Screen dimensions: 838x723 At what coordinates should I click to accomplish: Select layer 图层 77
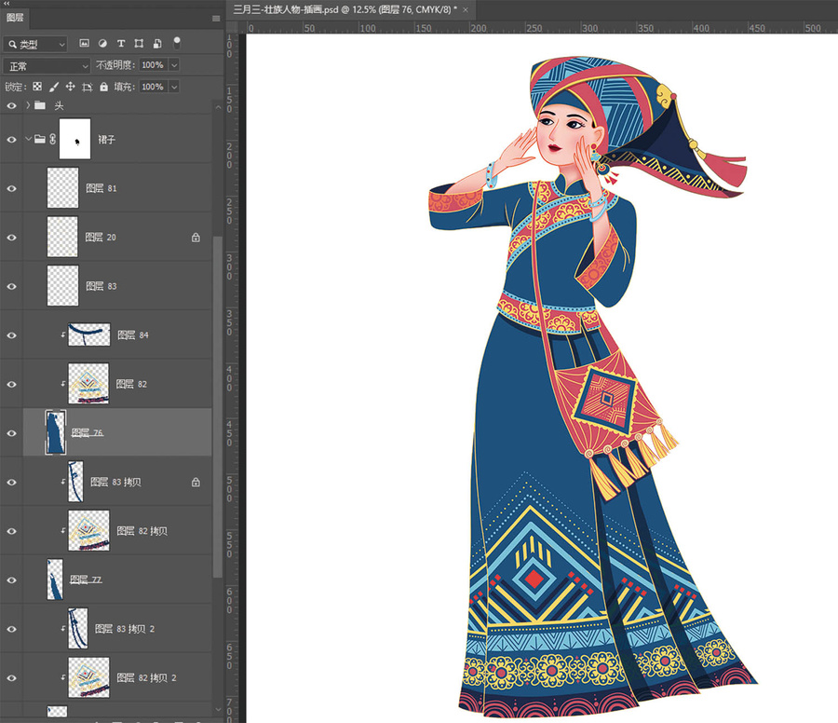117,580
